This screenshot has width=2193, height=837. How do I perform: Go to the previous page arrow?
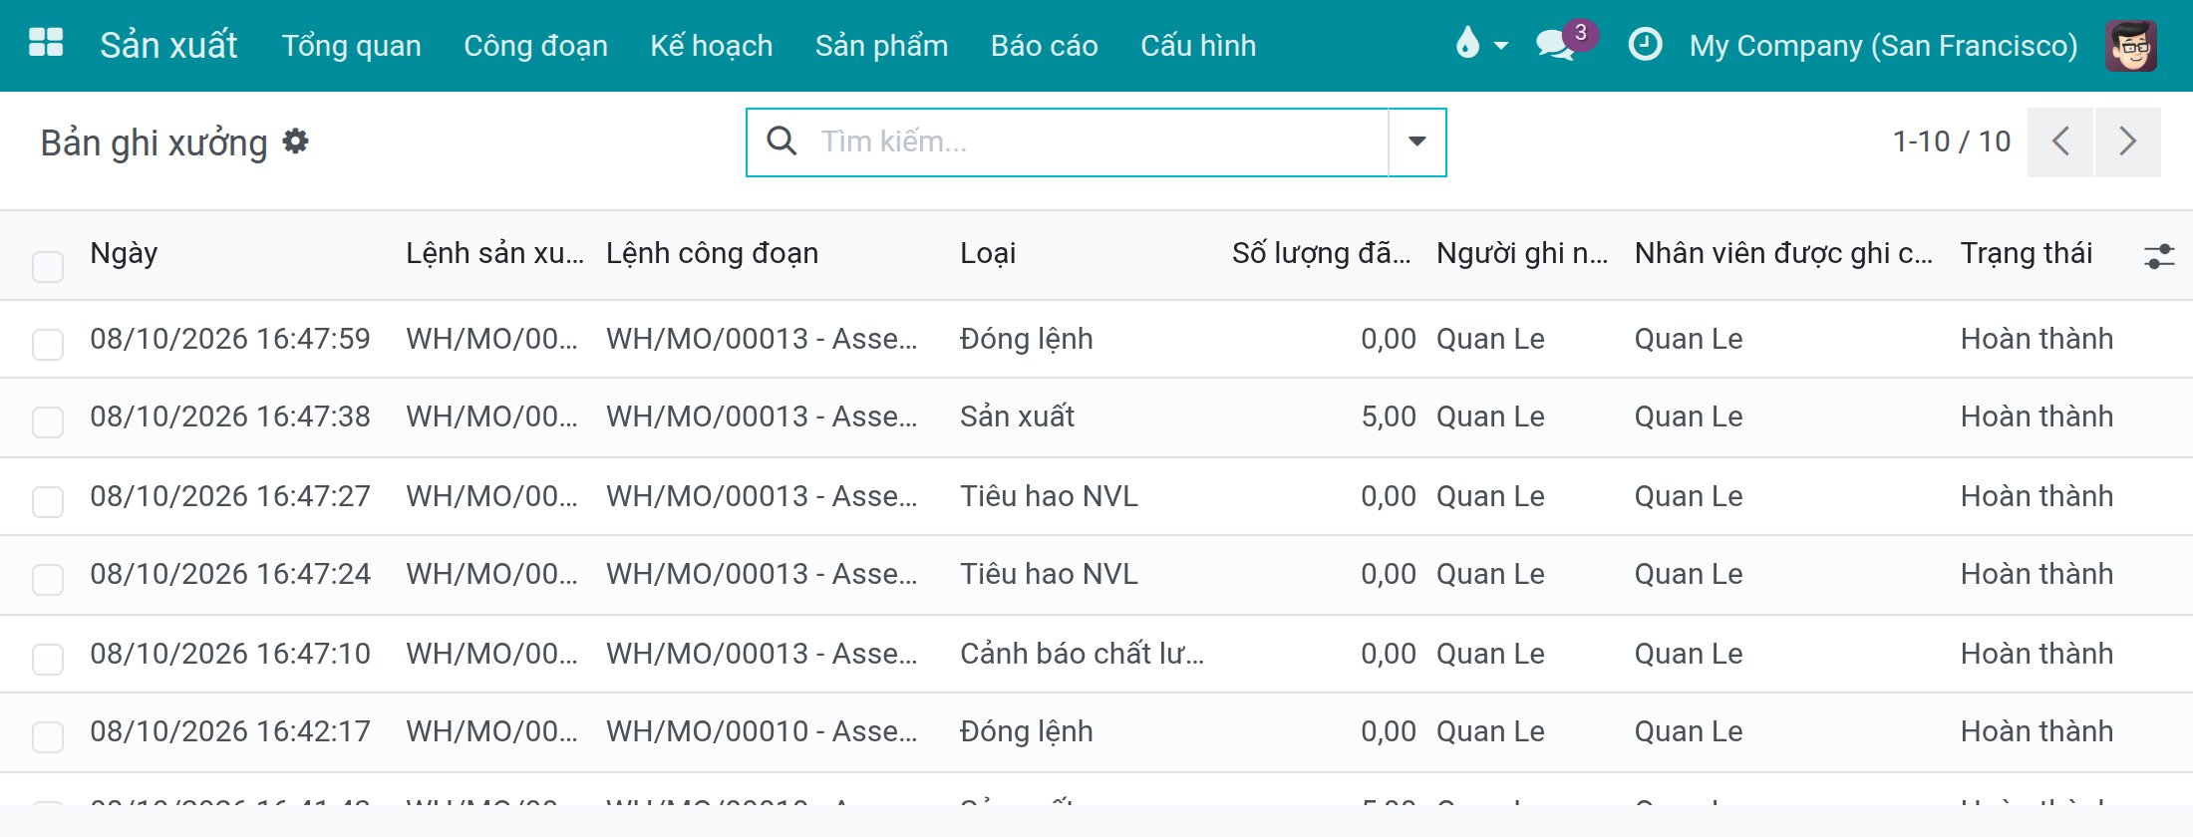[x=2059, y=141]
